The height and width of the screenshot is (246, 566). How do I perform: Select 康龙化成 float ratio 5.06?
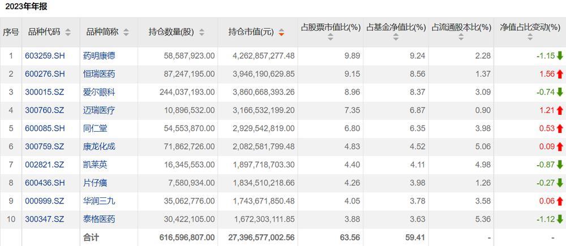tap(483, 146)
